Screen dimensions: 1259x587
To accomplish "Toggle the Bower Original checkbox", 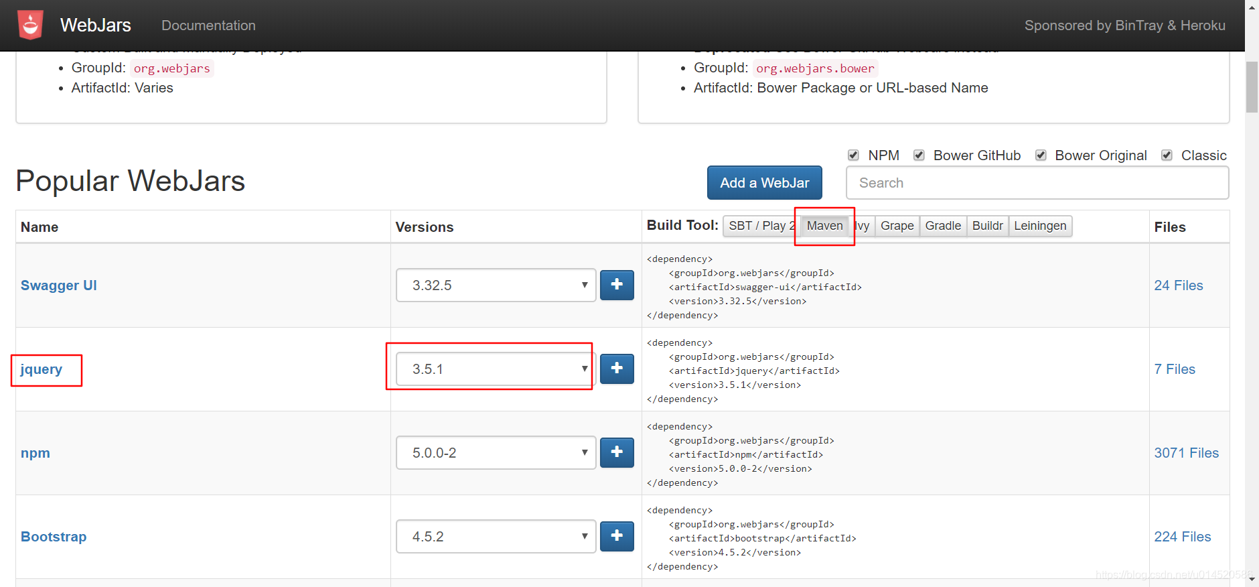I will point(1041,155).
